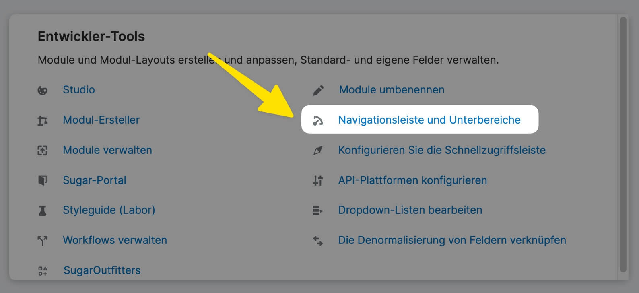The image size is (639, 293).
Task: Open Dropdown-Listen bearbeiten
Action: point(410,210)
